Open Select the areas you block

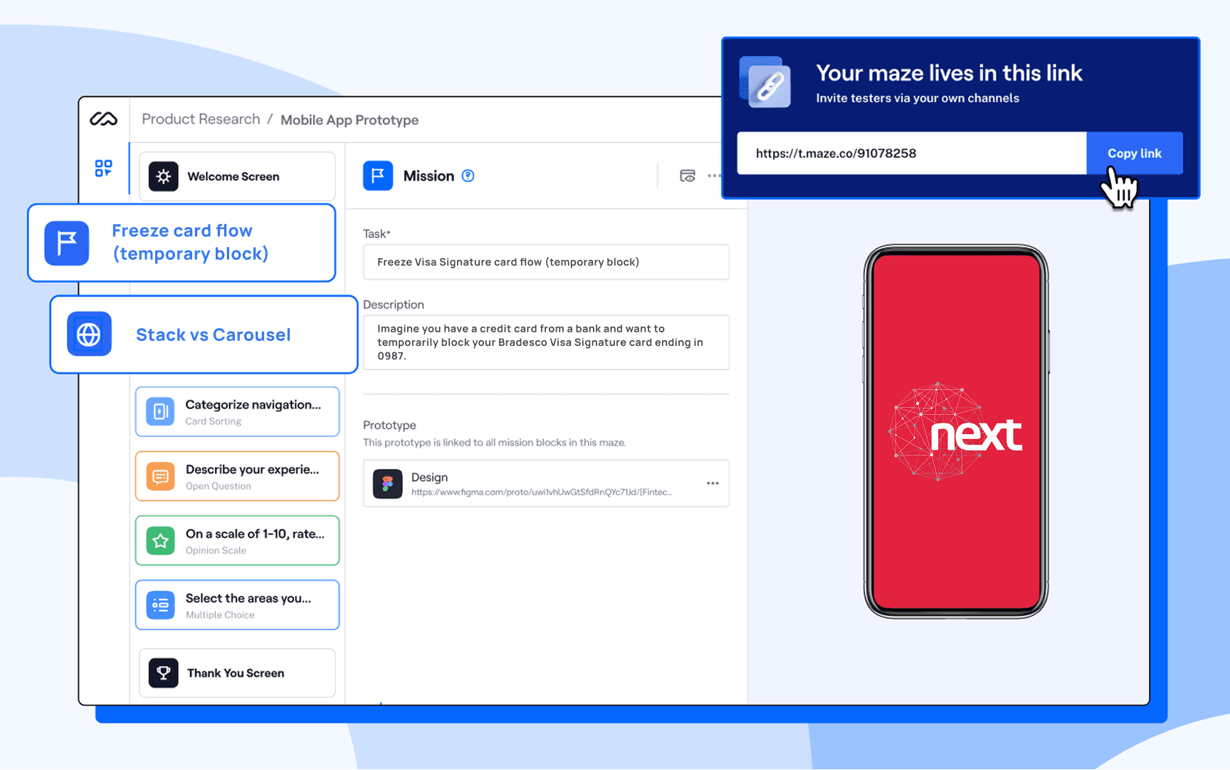(237, 605)
